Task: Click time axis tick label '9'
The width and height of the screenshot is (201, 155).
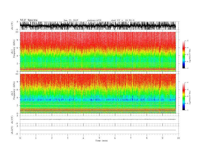Action: click(x=162, y=138)
